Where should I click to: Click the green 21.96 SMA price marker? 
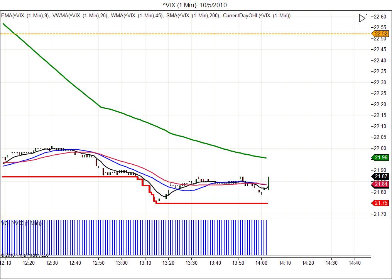tap(380, 157)
